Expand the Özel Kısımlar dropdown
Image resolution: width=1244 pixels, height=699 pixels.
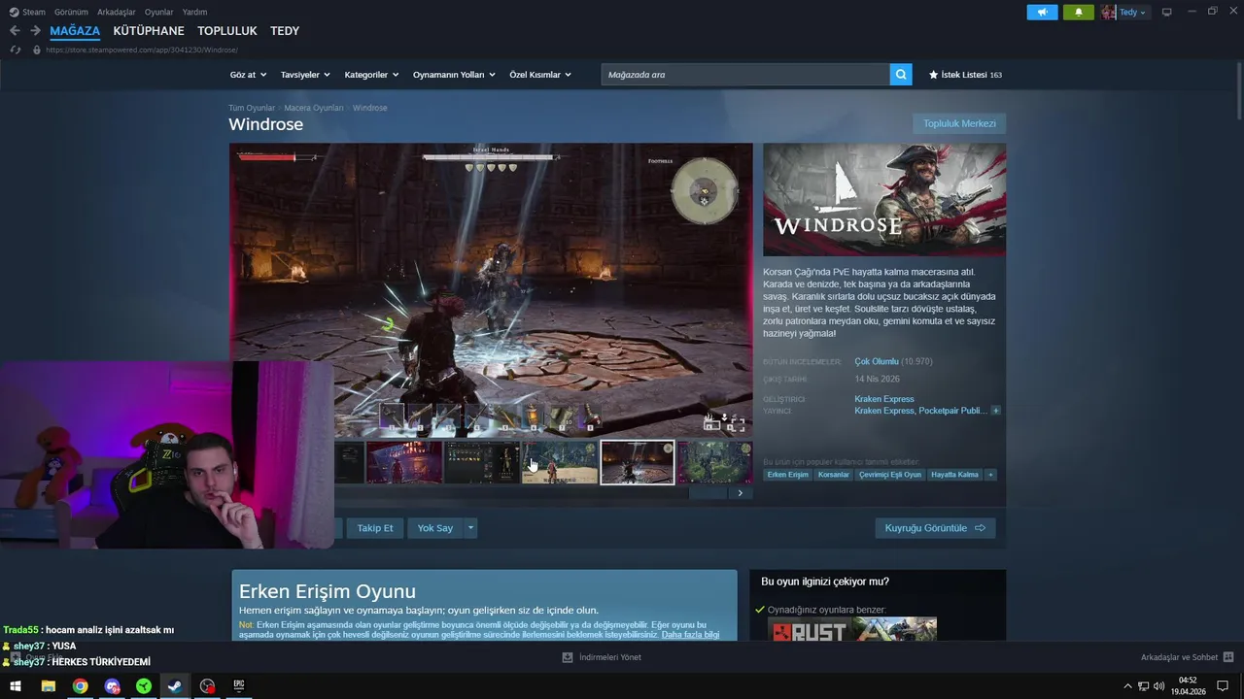pyautogui.click(x=540, y=75)
